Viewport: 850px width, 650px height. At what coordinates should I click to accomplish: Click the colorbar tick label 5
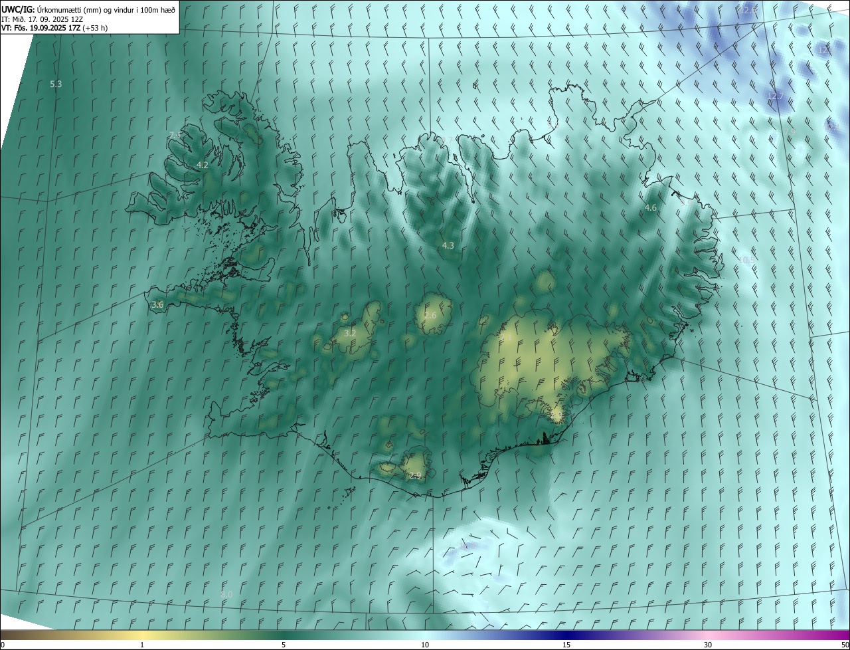(x=284, y=645)
